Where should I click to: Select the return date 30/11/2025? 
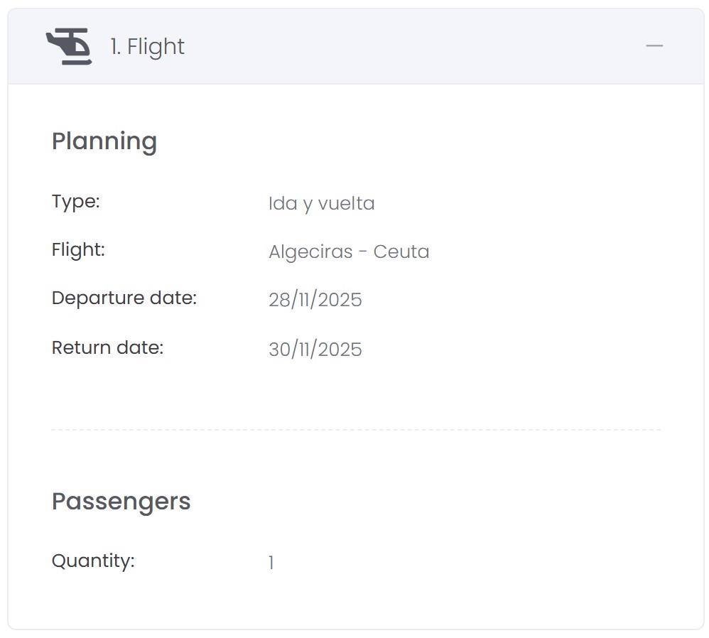tap(315, 350)
